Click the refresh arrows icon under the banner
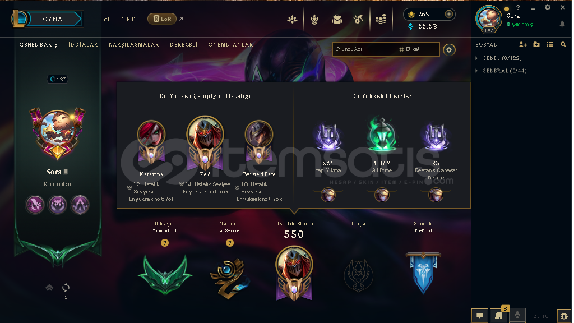Viewport: 574px width, 323px height. (x=66, y=288)
